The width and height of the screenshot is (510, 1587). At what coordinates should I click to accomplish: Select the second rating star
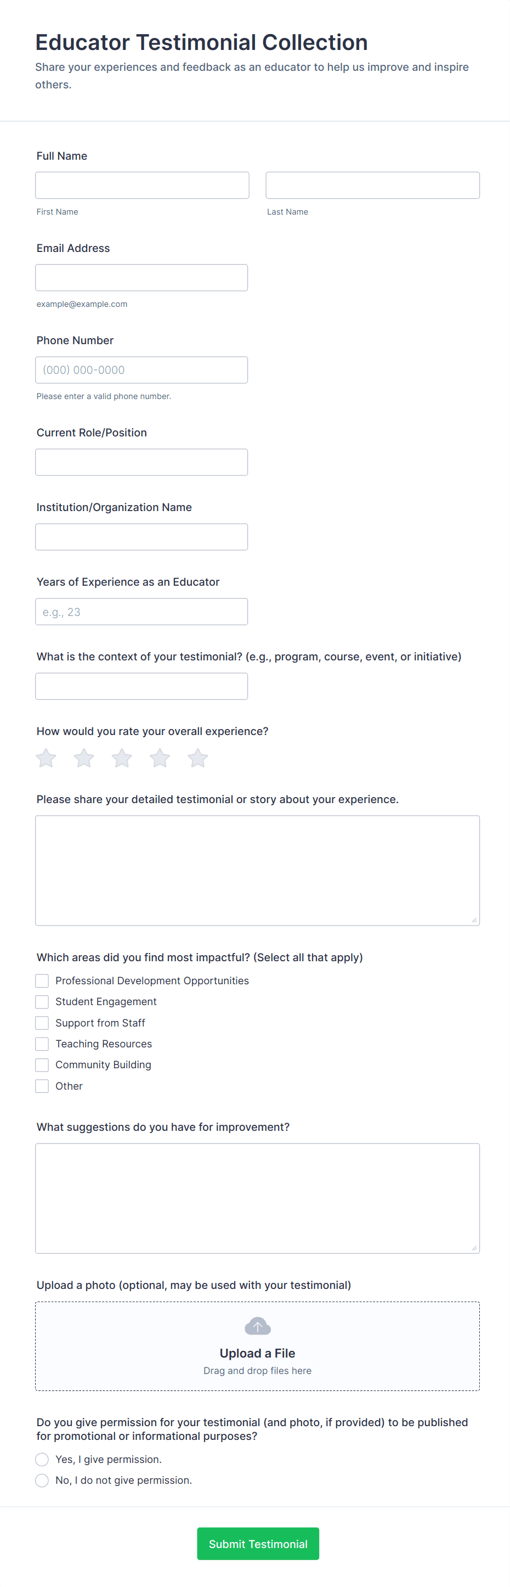[84, 758]
